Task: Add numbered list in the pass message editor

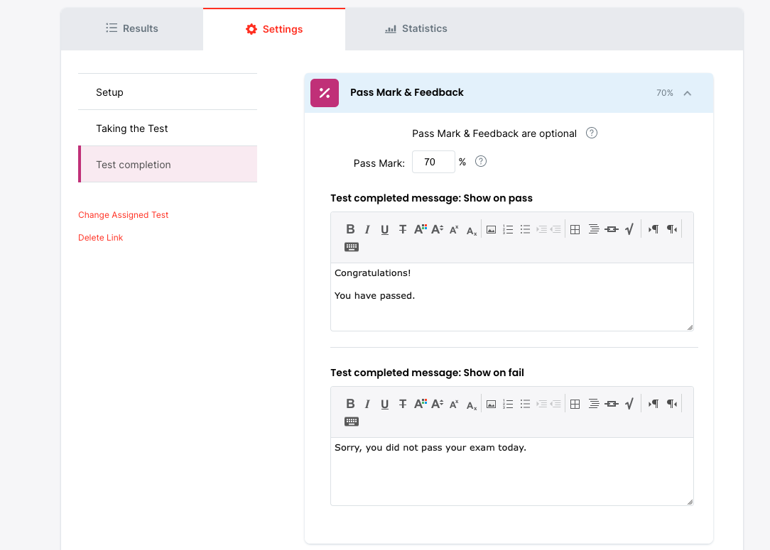Action: (x=508, y=229)
